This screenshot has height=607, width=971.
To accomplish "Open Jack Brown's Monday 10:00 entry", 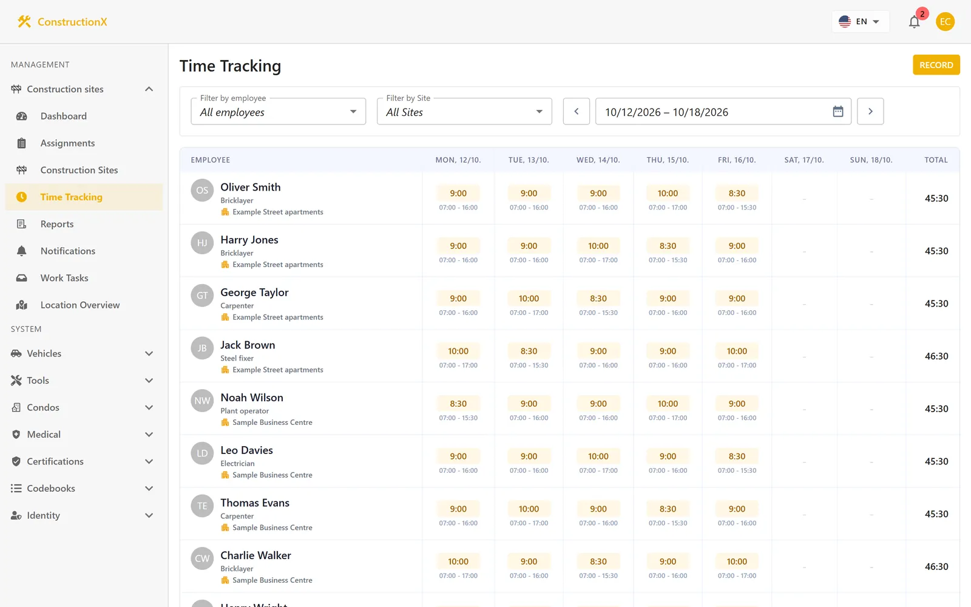I will point(458,351).
